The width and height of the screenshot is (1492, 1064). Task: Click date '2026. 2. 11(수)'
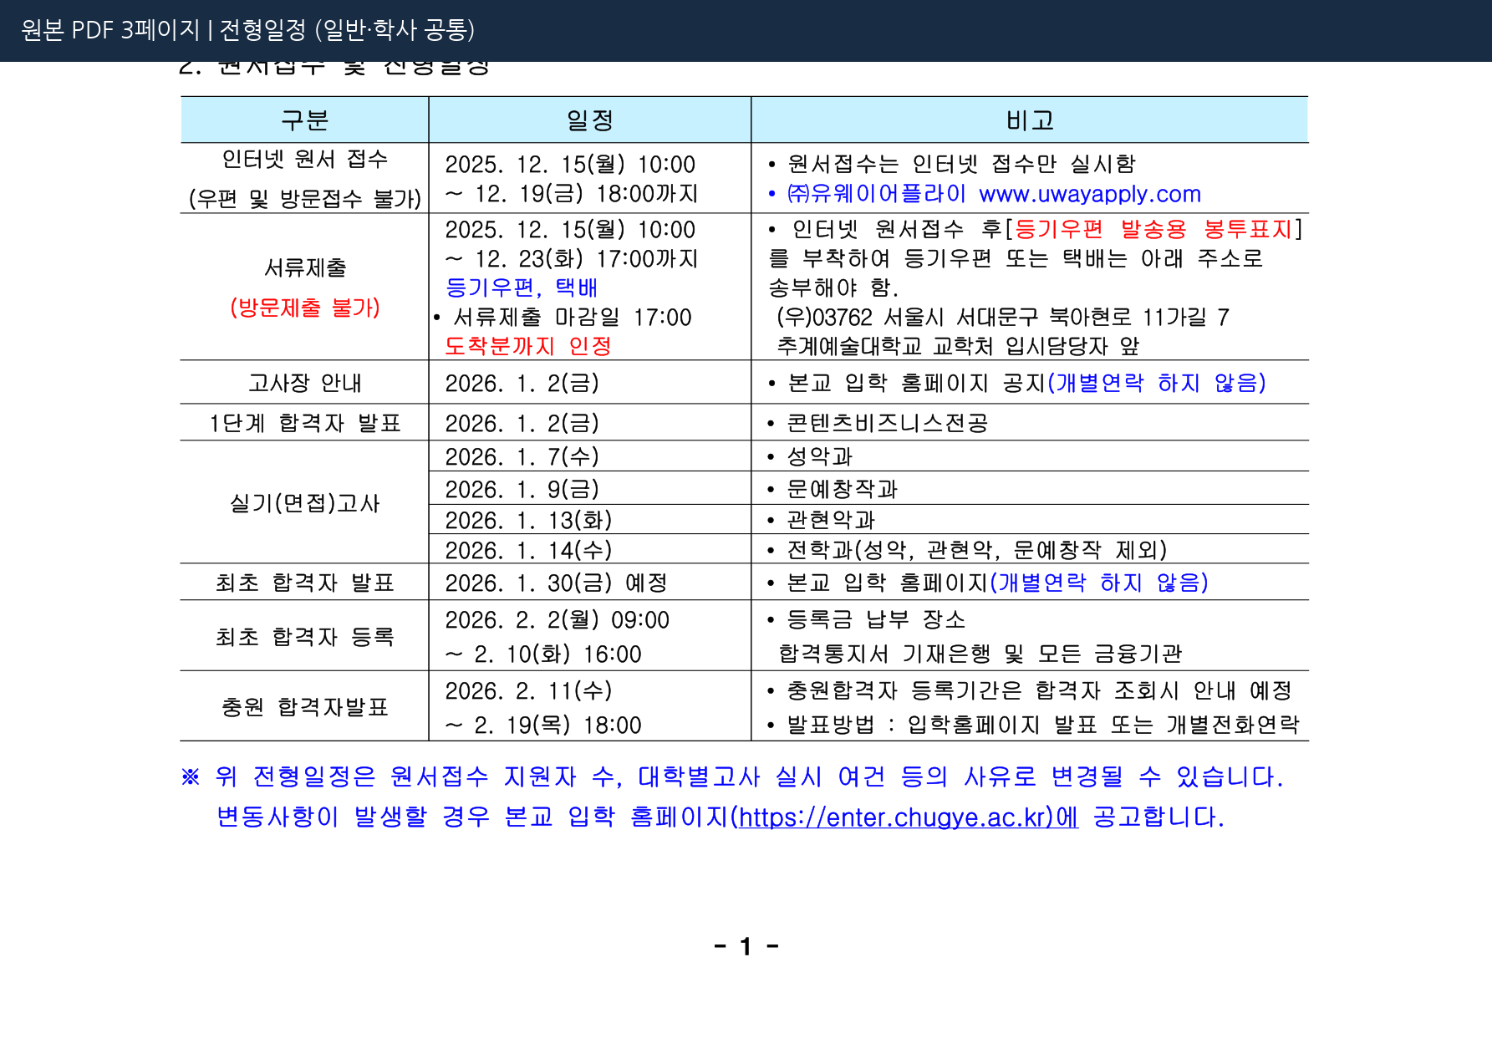coord(528,691)
